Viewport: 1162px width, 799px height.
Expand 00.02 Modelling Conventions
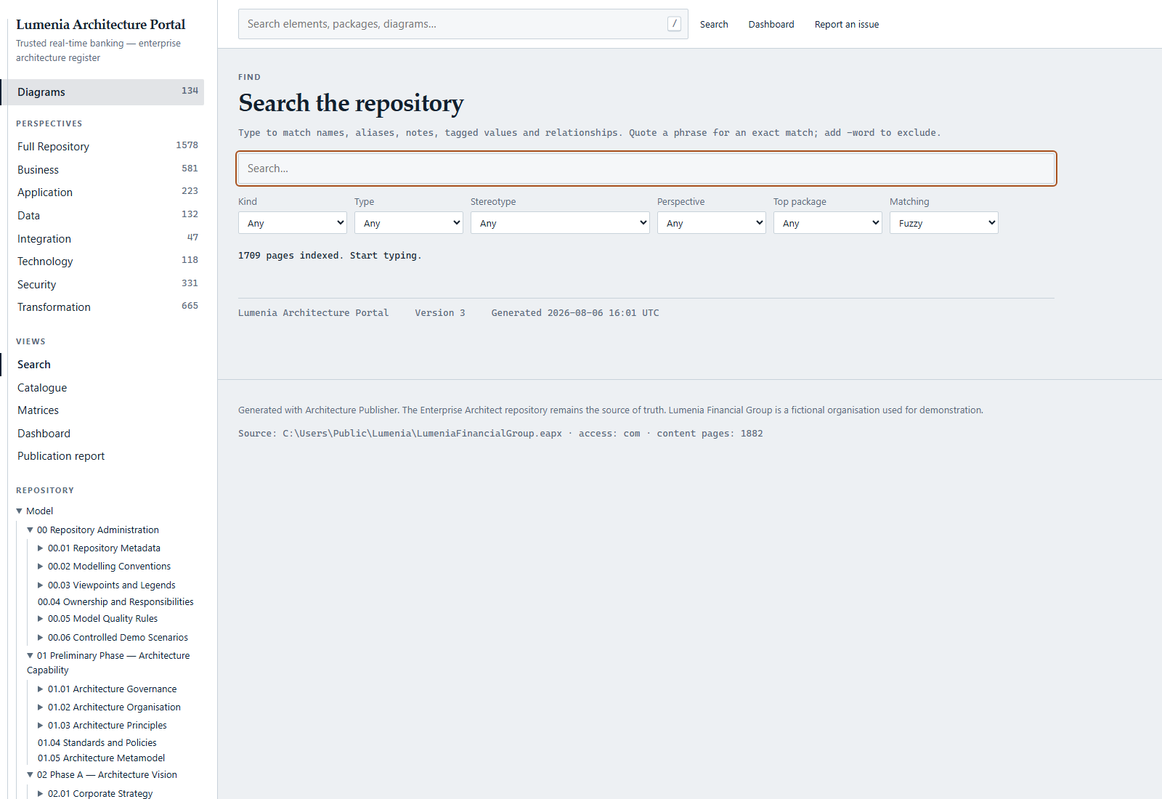(41, 567)
